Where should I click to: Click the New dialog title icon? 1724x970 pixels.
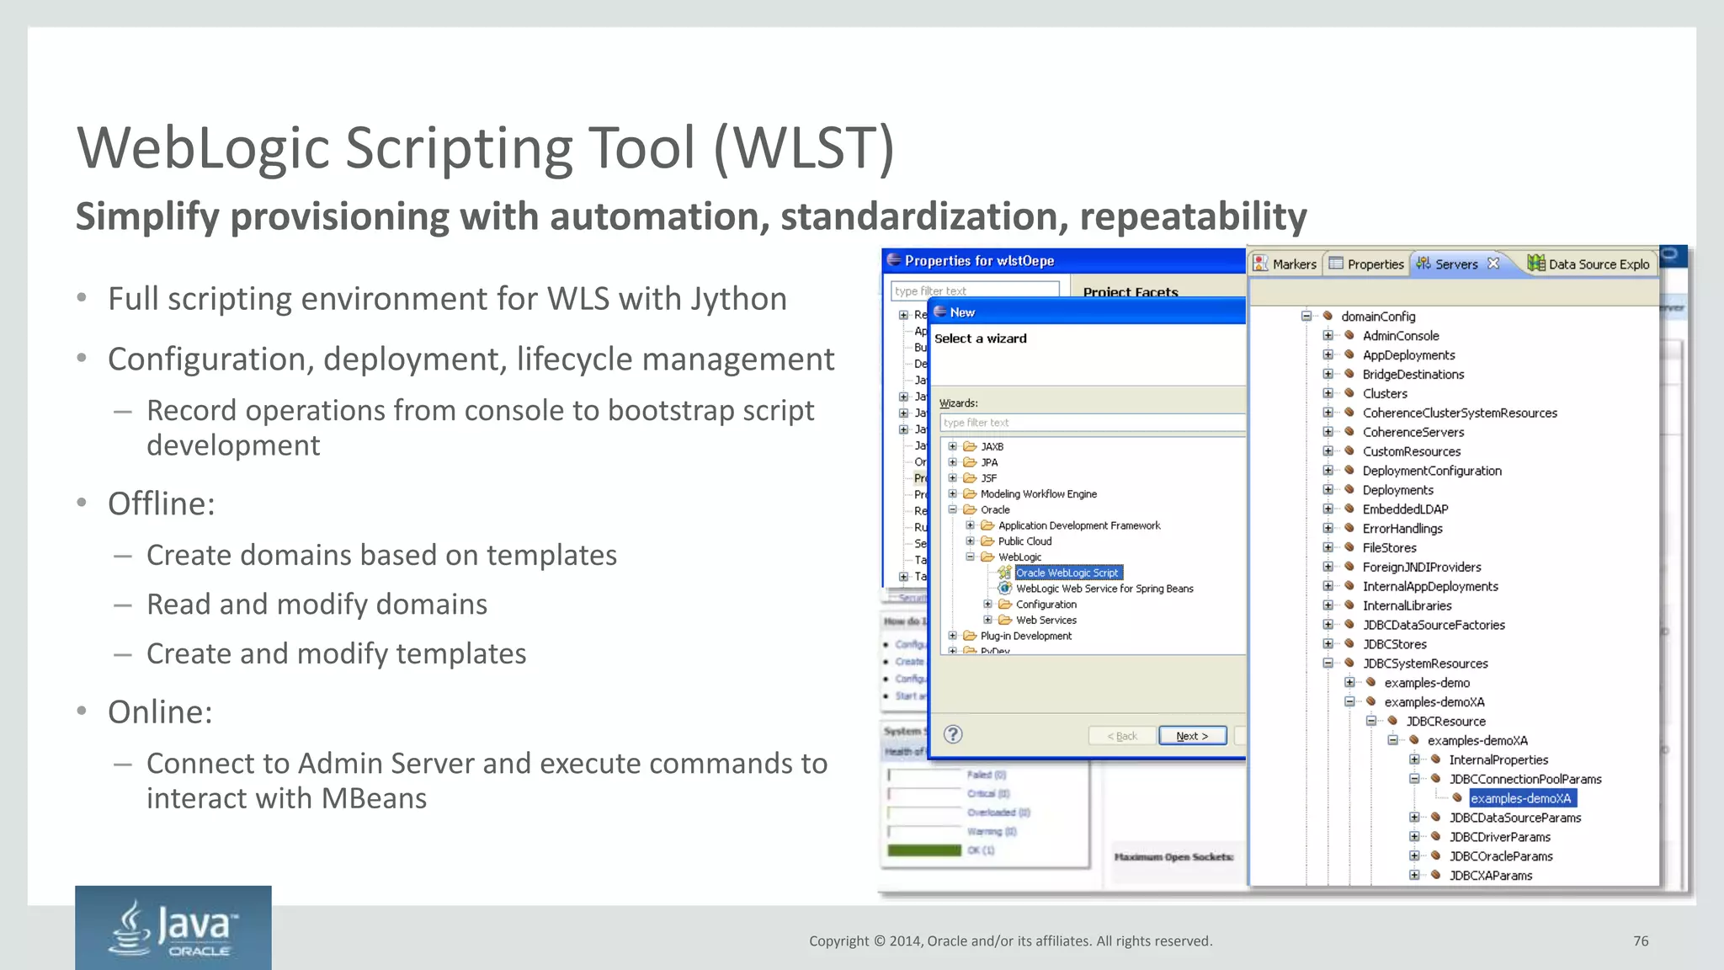pyautogui.click(x=940, y=312)
